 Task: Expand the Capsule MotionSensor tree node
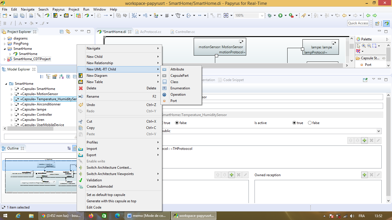12,94
